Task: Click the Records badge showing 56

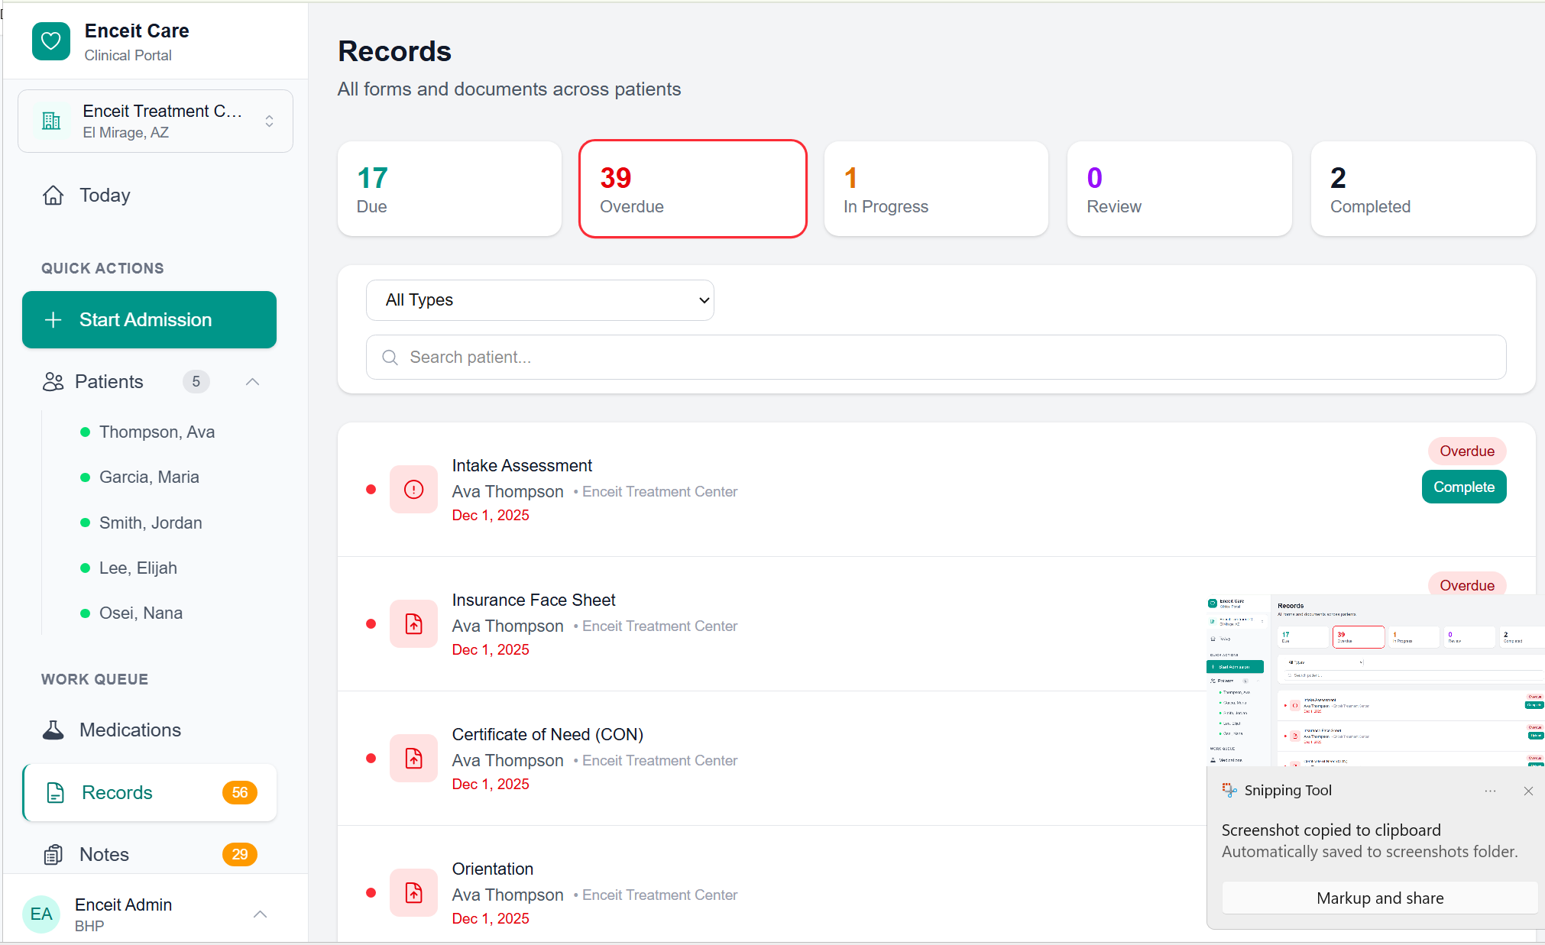Action: coord(240,793)
